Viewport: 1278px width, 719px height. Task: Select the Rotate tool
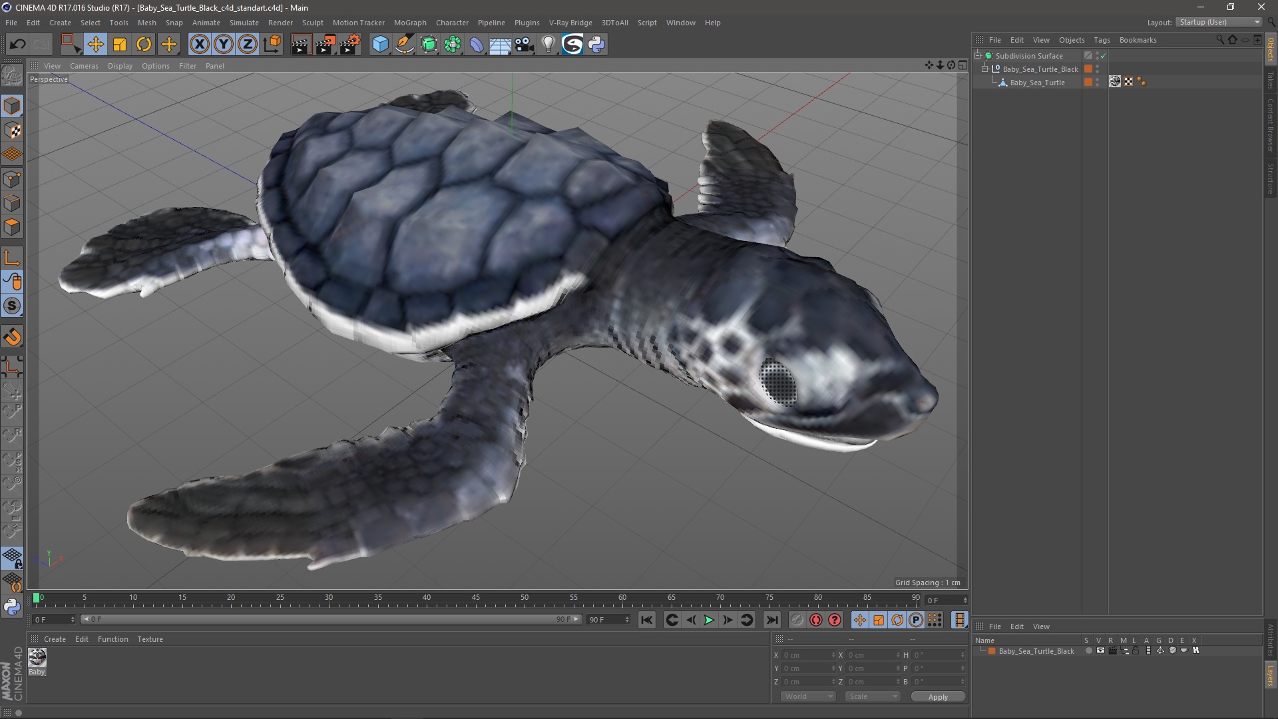tap(144, 45)
